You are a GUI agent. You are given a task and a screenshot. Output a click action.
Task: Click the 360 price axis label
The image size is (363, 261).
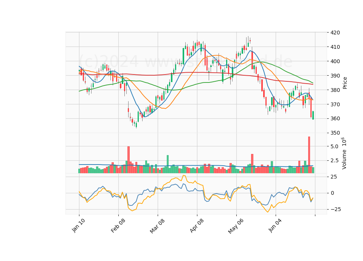tap(335, 118)
